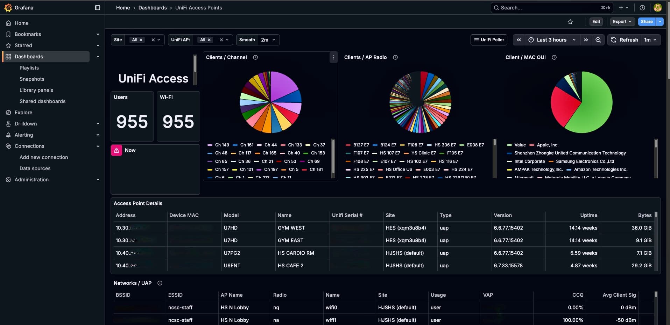Select Snapshots in the Dashboards submenu
The width and height of the screenshot is (670, 325).
pyautogui.click(x=32, y=79)
